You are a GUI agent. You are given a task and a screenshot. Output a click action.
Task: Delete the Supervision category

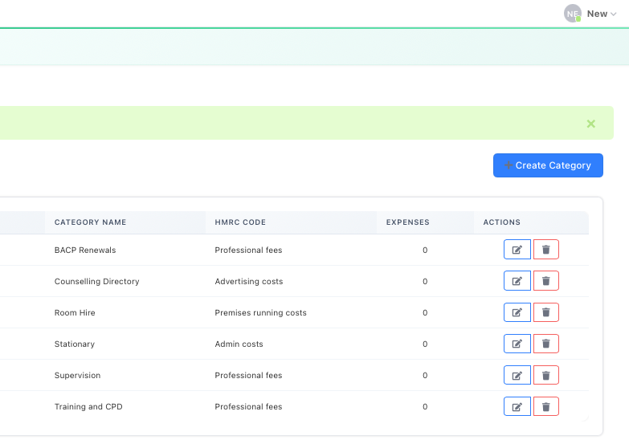(x=546, y=375)
